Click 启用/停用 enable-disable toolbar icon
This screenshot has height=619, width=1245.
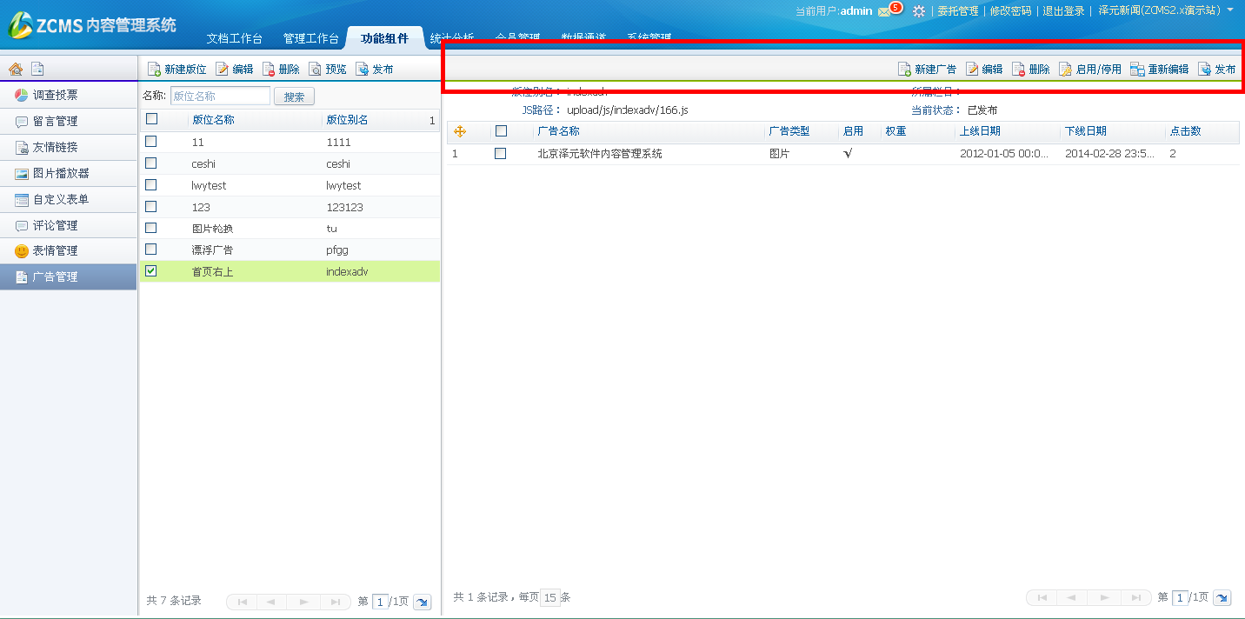(x=1065, y=70)
